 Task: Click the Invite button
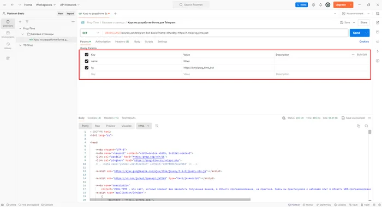tap(302, 4)
